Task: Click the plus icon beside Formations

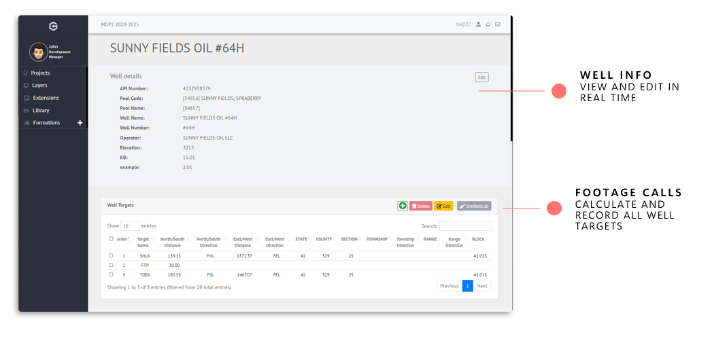Action: tap(80, 123)
